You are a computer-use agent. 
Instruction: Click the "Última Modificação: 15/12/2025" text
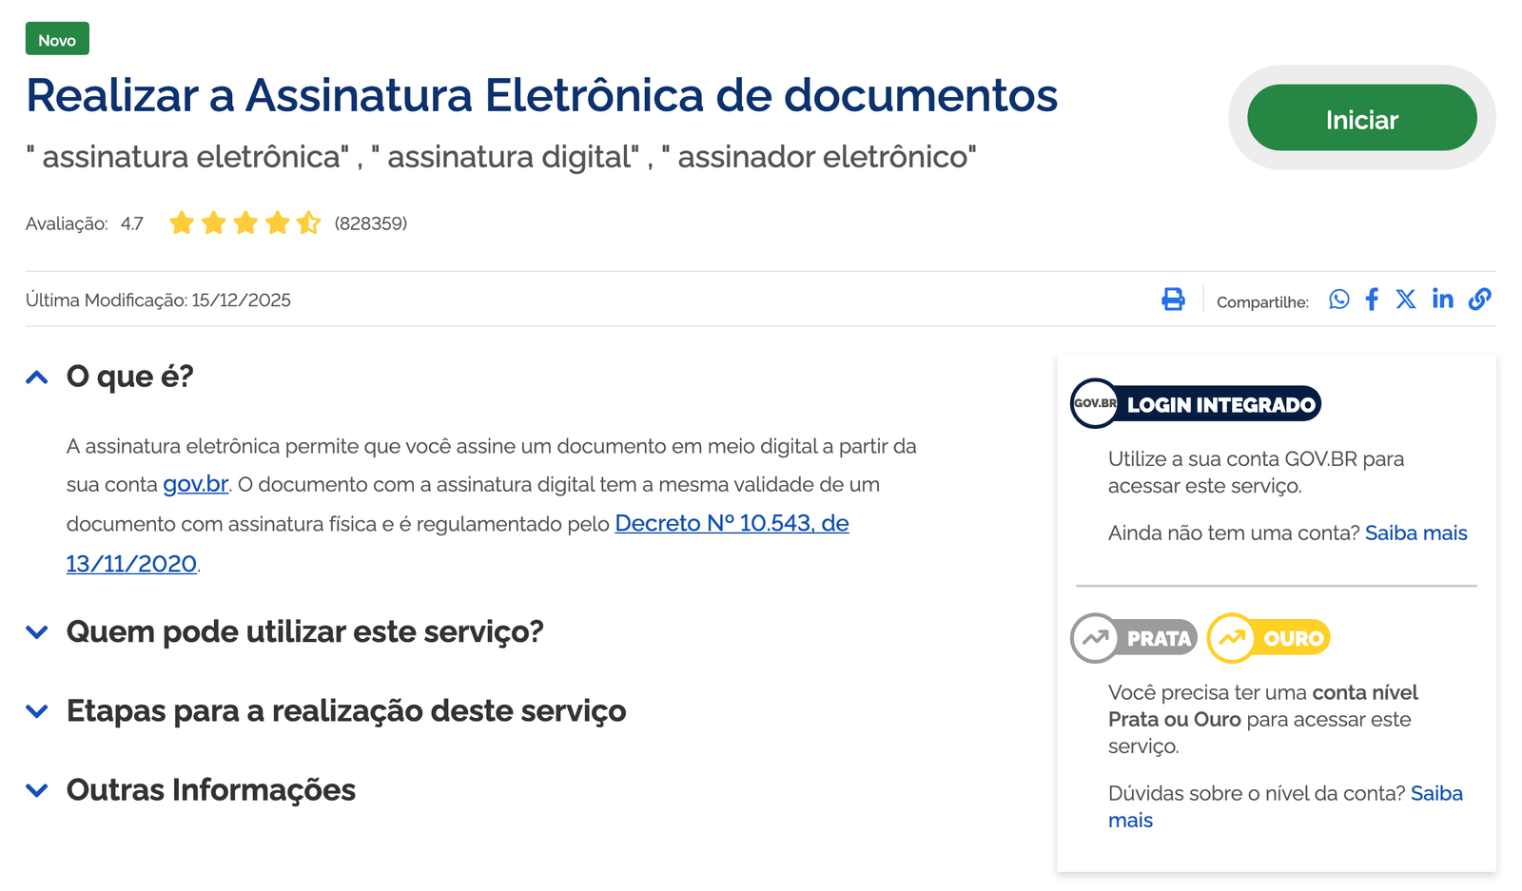click(158, 300)
